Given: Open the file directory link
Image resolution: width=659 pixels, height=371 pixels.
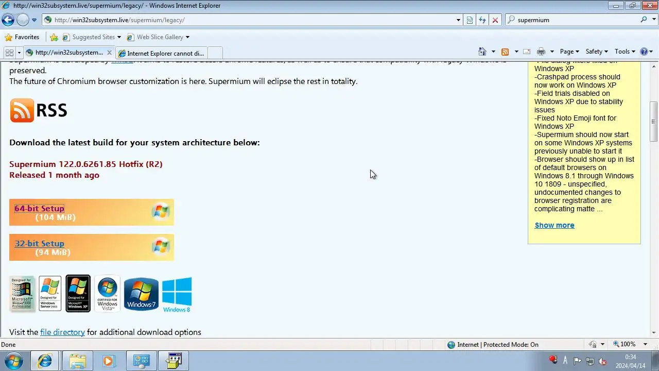Looking at the screenshot, I should click(62, 332).
